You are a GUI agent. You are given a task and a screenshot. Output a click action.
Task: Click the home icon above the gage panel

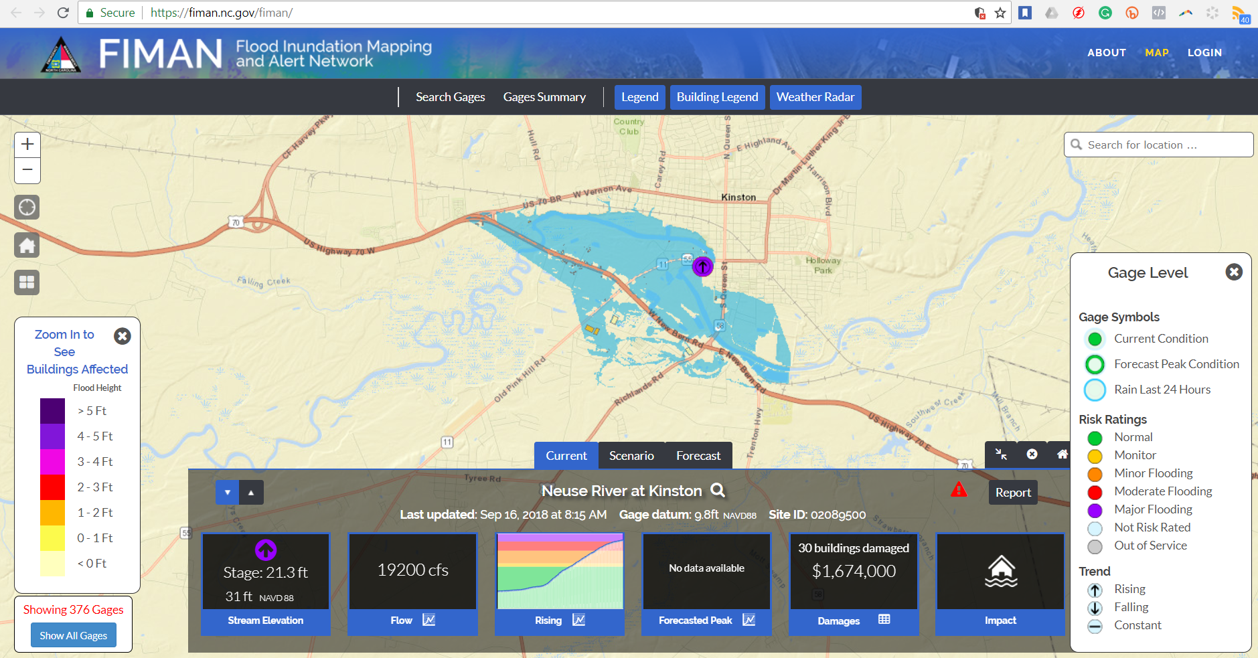(x=1063, y=455)
